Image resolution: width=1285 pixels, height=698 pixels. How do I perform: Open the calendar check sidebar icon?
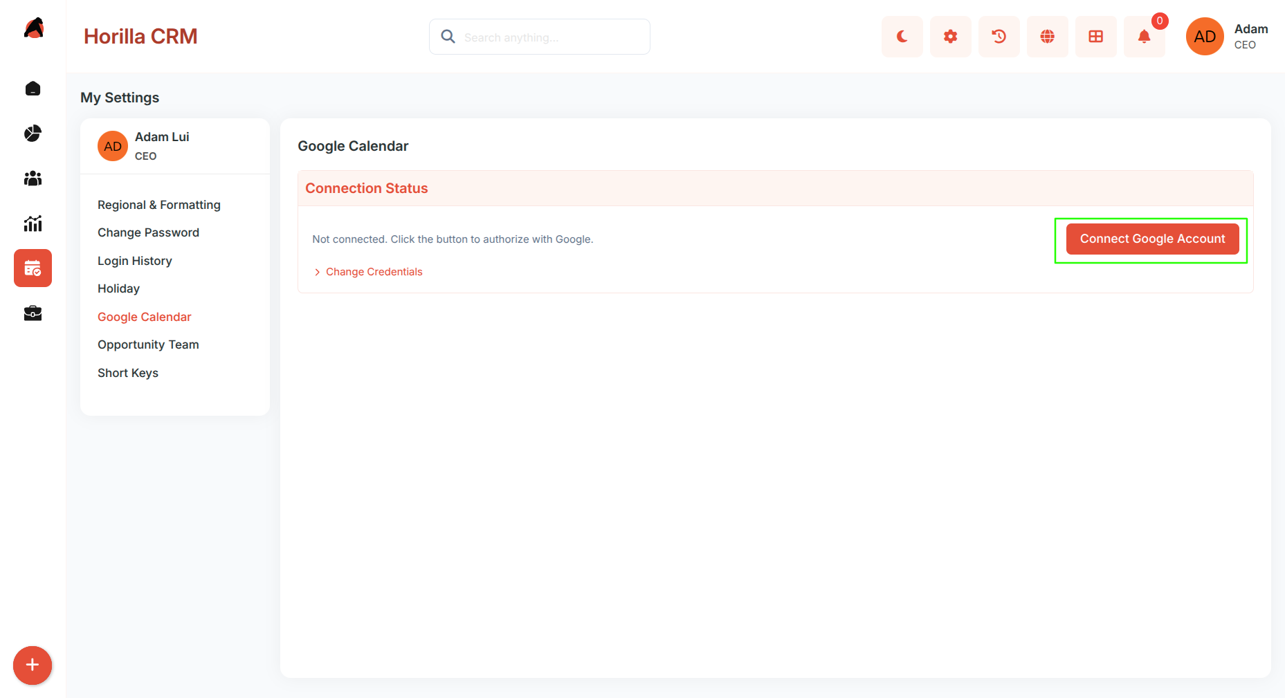pos(33,268)
